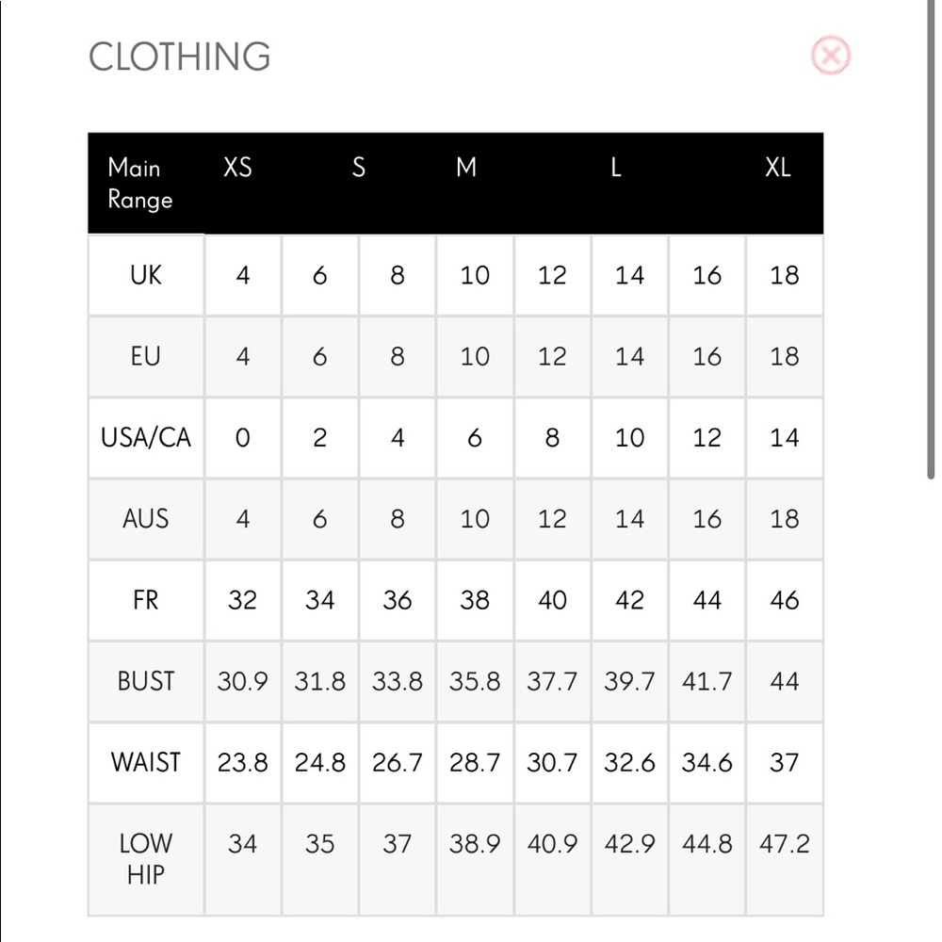The height and width of the screenshot is (942, 942).
Task: Select the XL column header
Action: pyautogui.click(x=778, y=168)
